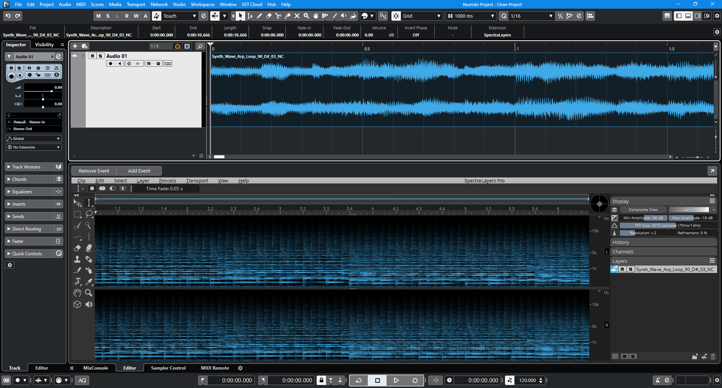Select SpectraLayers playback speaker tool
This screenshot has height=388, width=722.
tap(89, 304)
